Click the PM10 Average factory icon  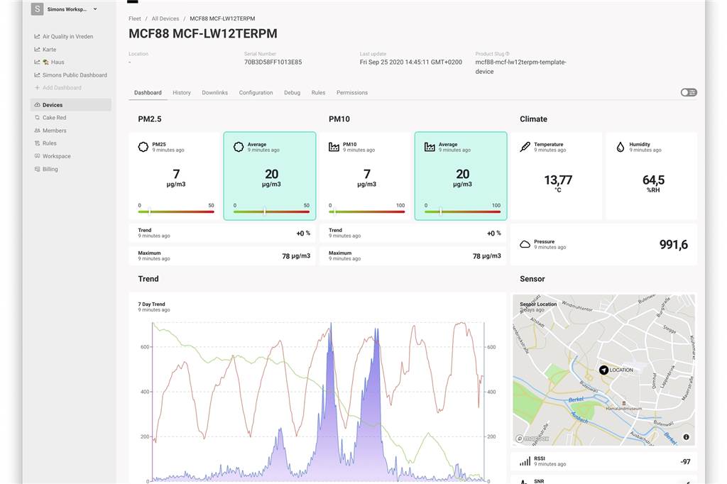point(430,147)
